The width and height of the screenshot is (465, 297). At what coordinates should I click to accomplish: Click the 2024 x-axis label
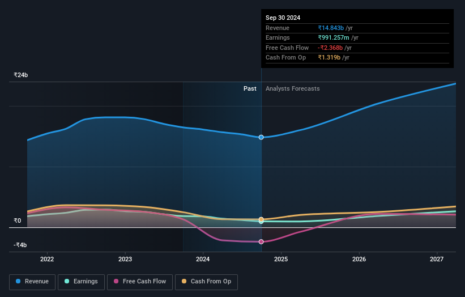[x=203, y=259]
